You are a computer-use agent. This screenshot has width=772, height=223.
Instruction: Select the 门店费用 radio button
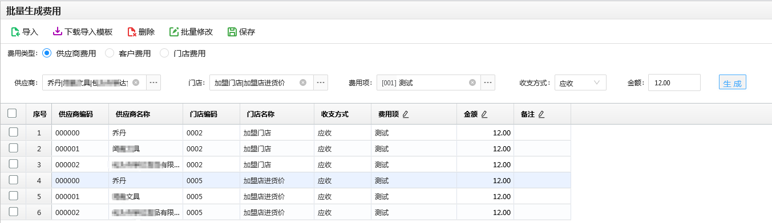click(164, 53)
